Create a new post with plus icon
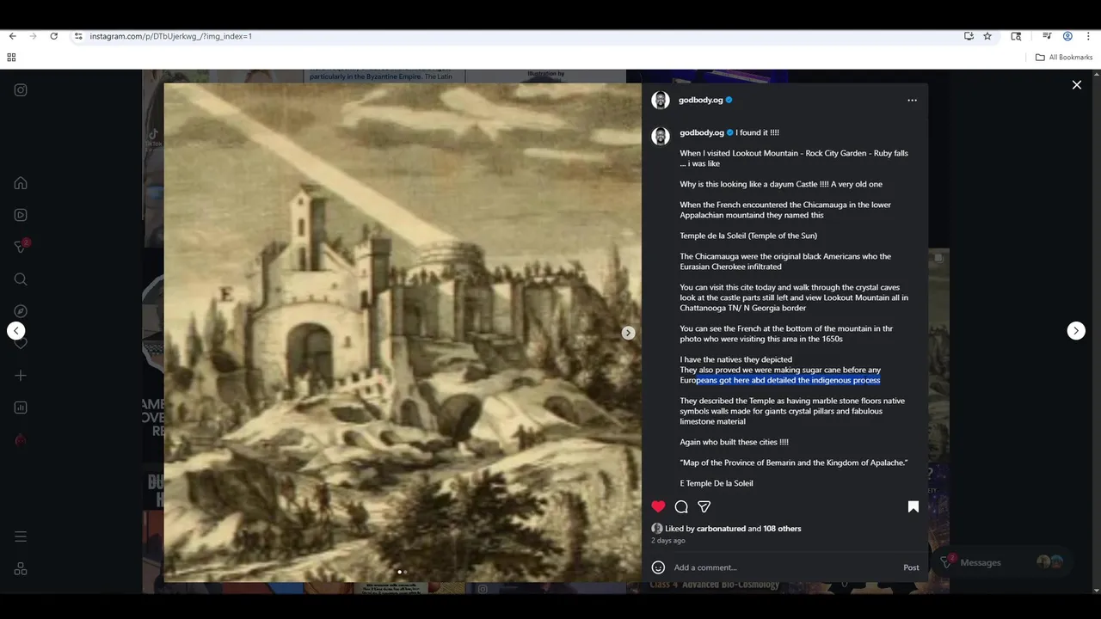Viewport: 1101px width, 619px height. [21, 376]
